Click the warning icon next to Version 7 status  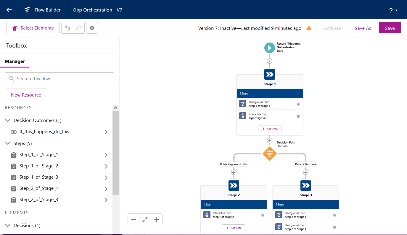coord(309,28)
